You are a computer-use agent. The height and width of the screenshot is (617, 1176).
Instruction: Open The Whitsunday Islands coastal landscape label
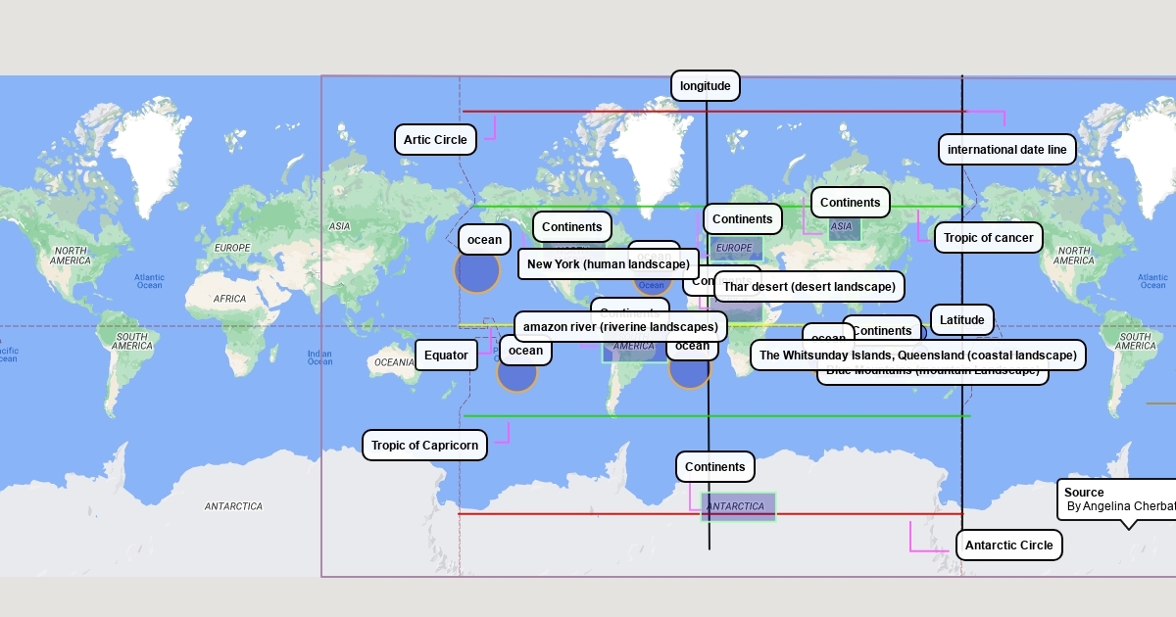point(917,356)
